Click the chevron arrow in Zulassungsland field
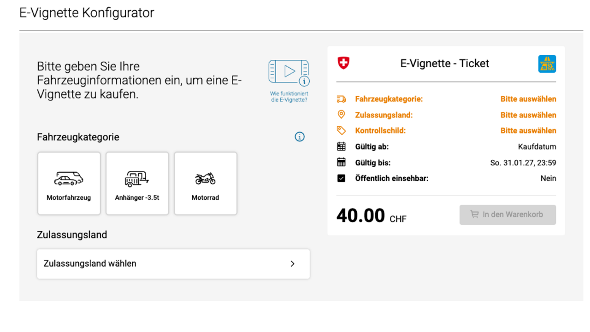 click(292, 263)
